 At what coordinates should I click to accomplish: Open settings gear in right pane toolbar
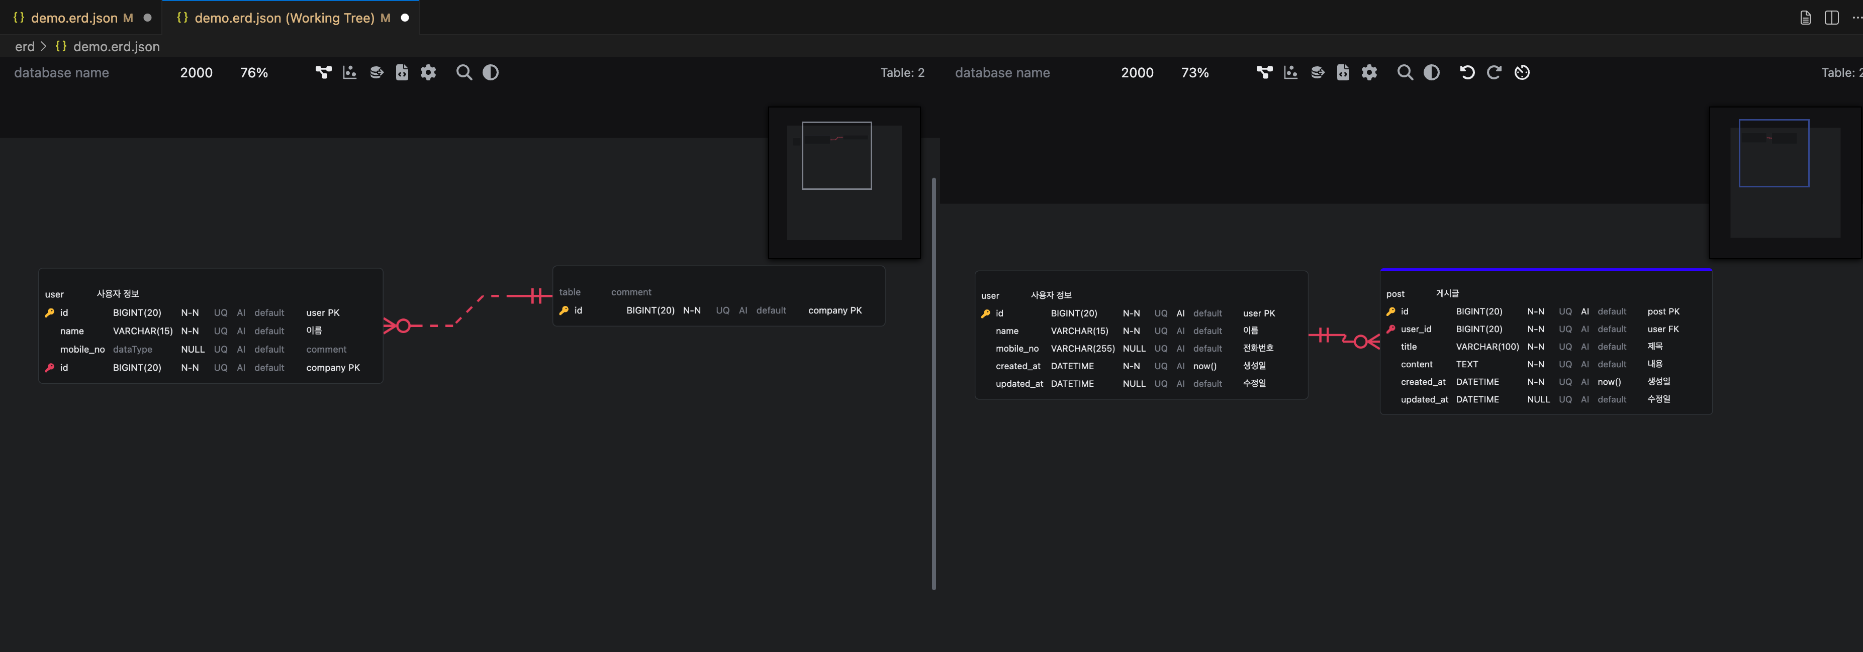1369,72
